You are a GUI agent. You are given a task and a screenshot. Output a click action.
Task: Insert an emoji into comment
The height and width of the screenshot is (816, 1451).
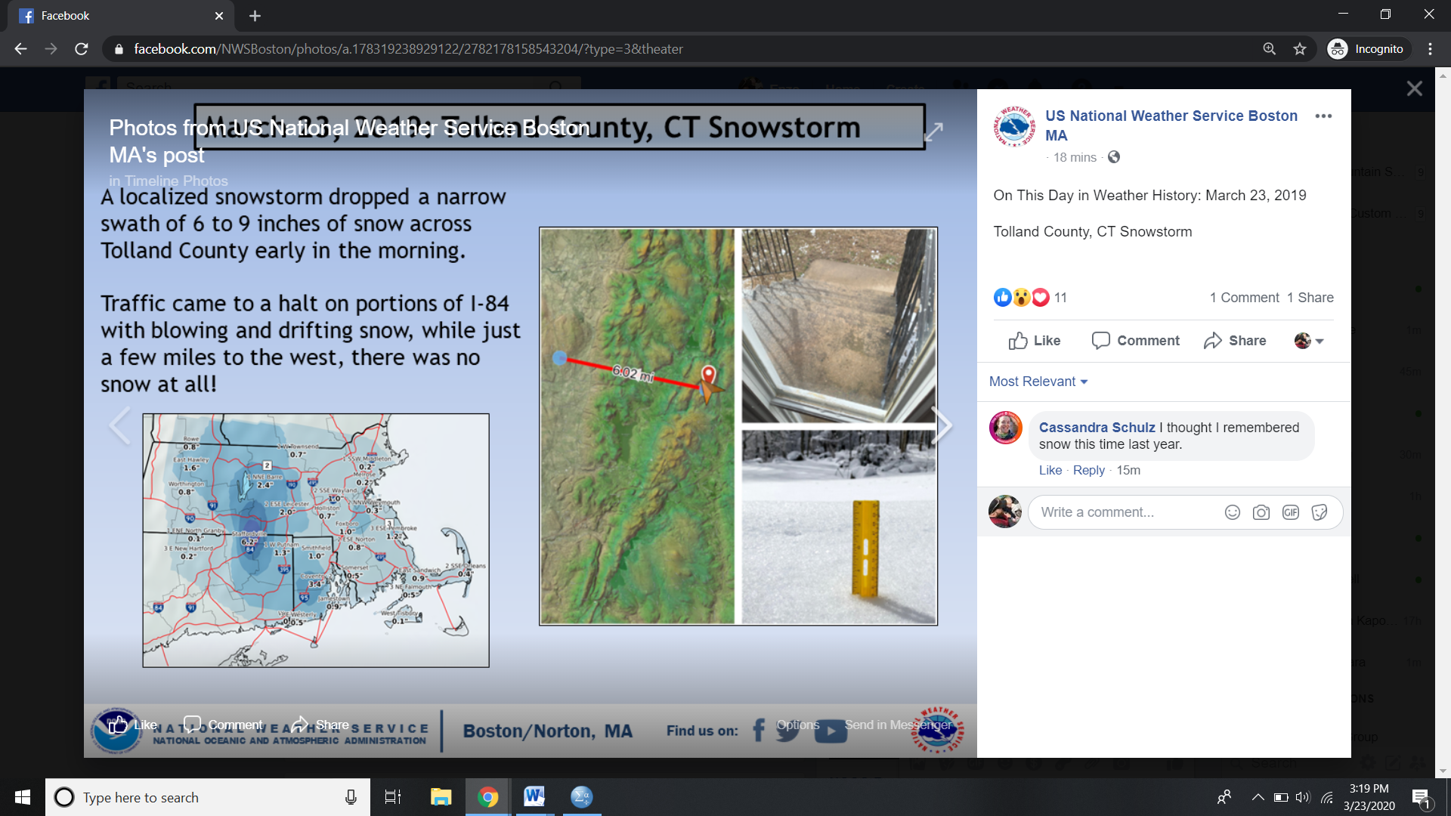[1232, 512]
